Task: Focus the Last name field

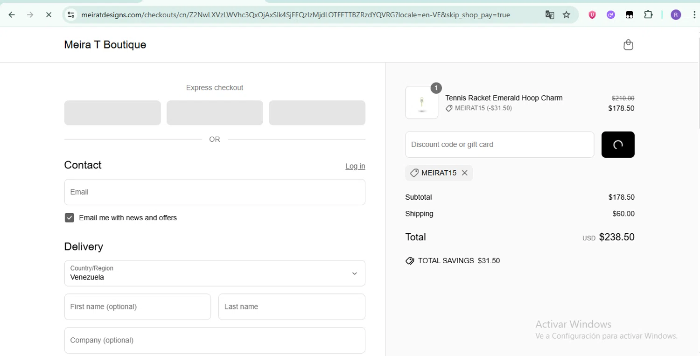Action: point(292,307)
